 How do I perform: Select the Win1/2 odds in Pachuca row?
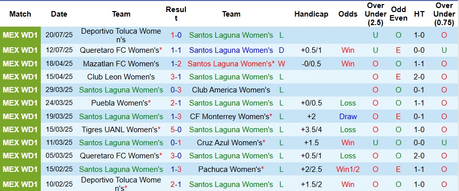click(x=348, y=169)
